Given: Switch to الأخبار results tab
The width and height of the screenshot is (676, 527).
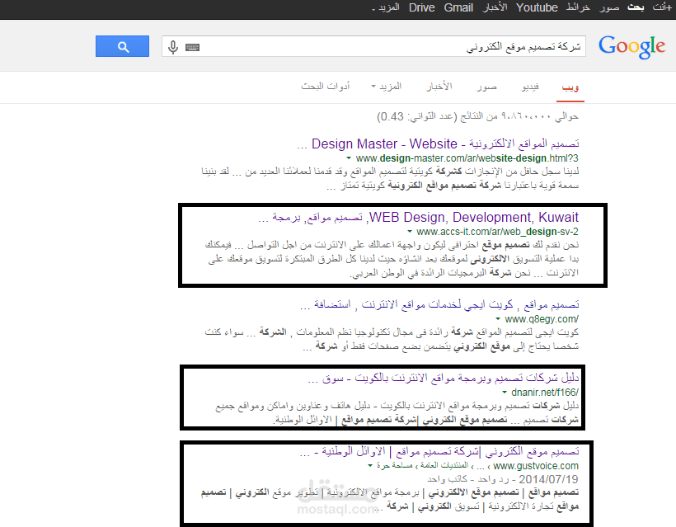Looking at the screenshot, I should (x=439, y=87).
